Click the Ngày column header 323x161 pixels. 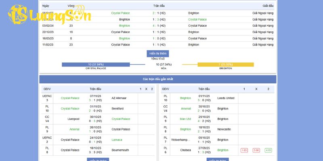click(46, 6)
